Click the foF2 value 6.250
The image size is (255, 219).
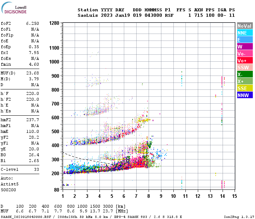[32, 23]
